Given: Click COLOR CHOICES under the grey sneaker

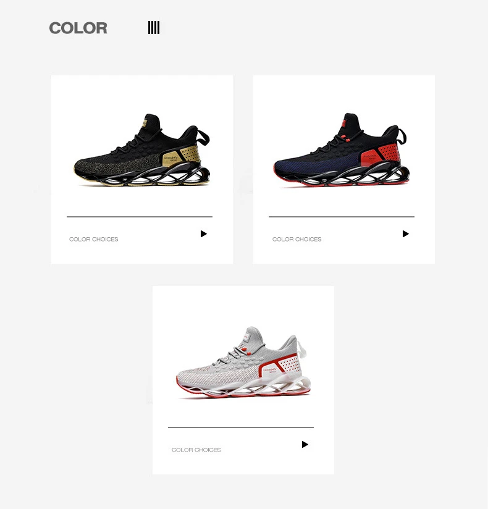Looking at the screenshot, I should coord(196,450).
